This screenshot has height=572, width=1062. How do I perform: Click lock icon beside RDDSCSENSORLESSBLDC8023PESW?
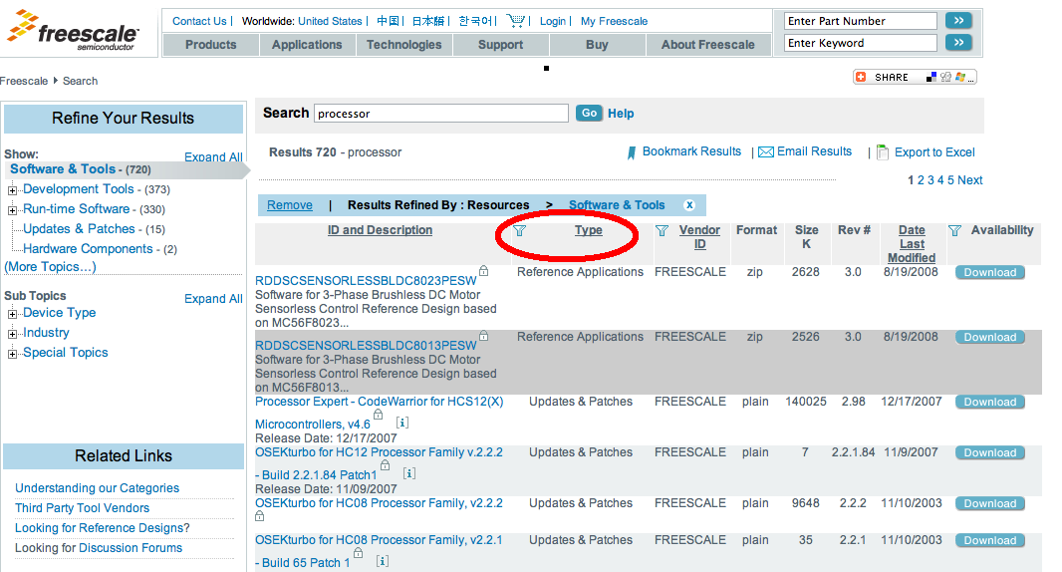pyautogui.click(x=483, y=270)
